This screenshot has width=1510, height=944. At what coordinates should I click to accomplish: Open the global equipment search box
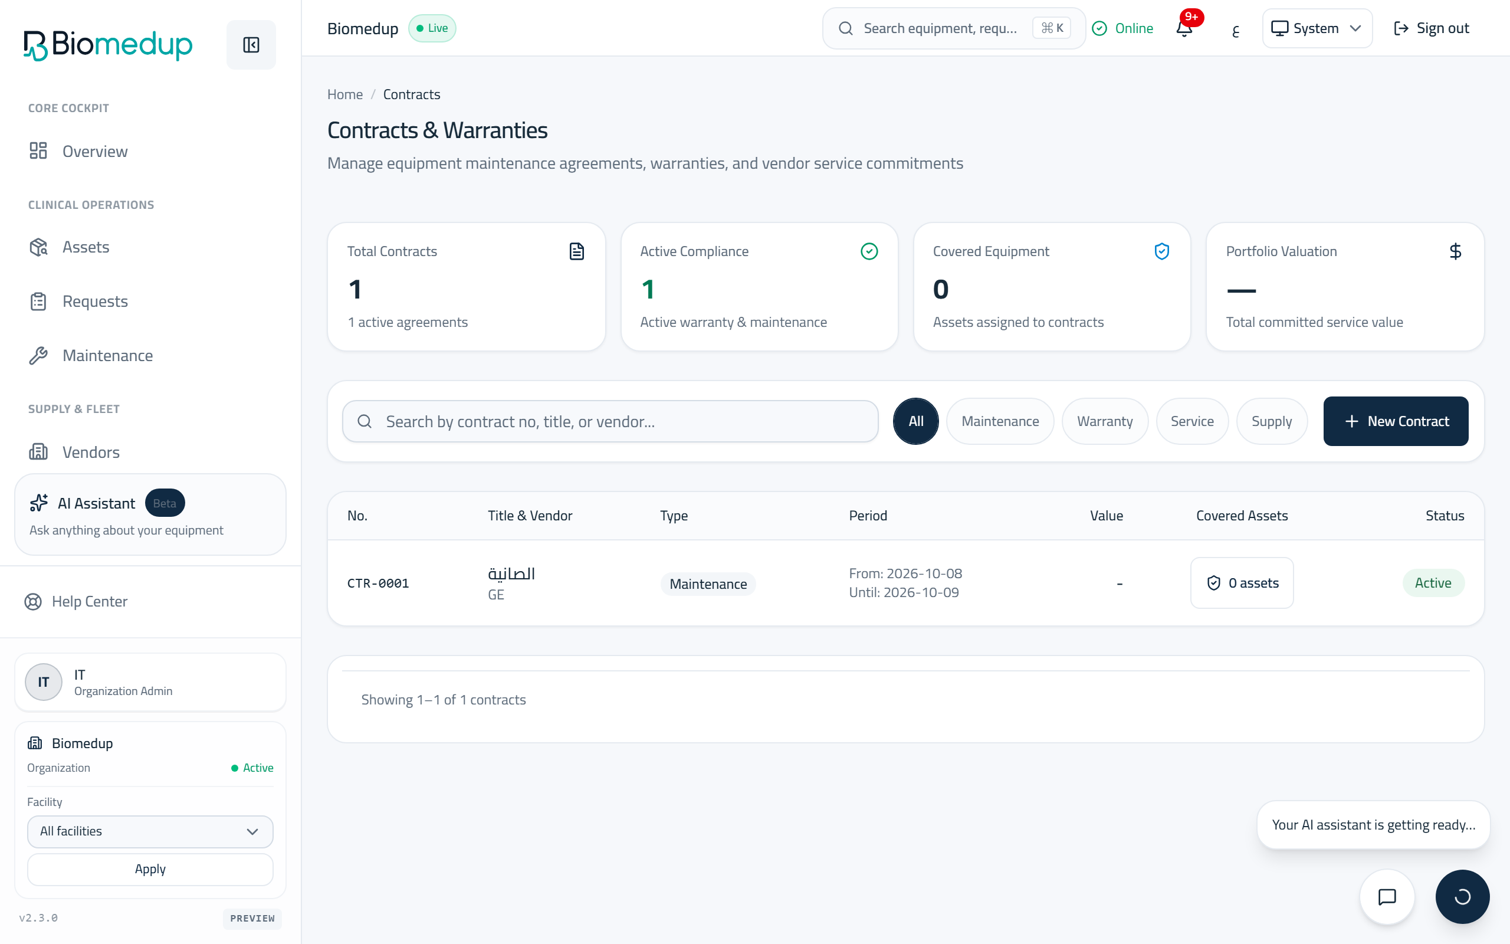point(953,28)
